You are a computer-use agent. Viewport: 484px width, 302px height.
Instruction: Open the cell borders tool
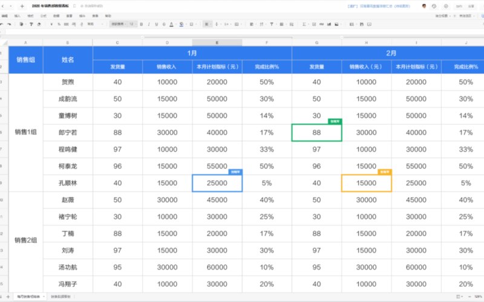[191, 24]
